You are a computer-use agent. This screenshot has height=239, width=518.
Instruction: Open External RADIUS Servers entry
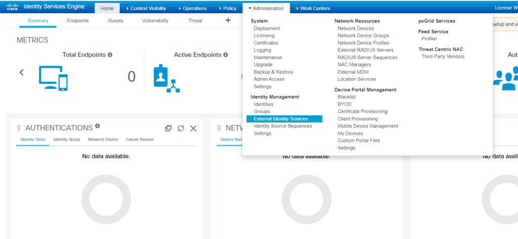(x=365, y=50)
